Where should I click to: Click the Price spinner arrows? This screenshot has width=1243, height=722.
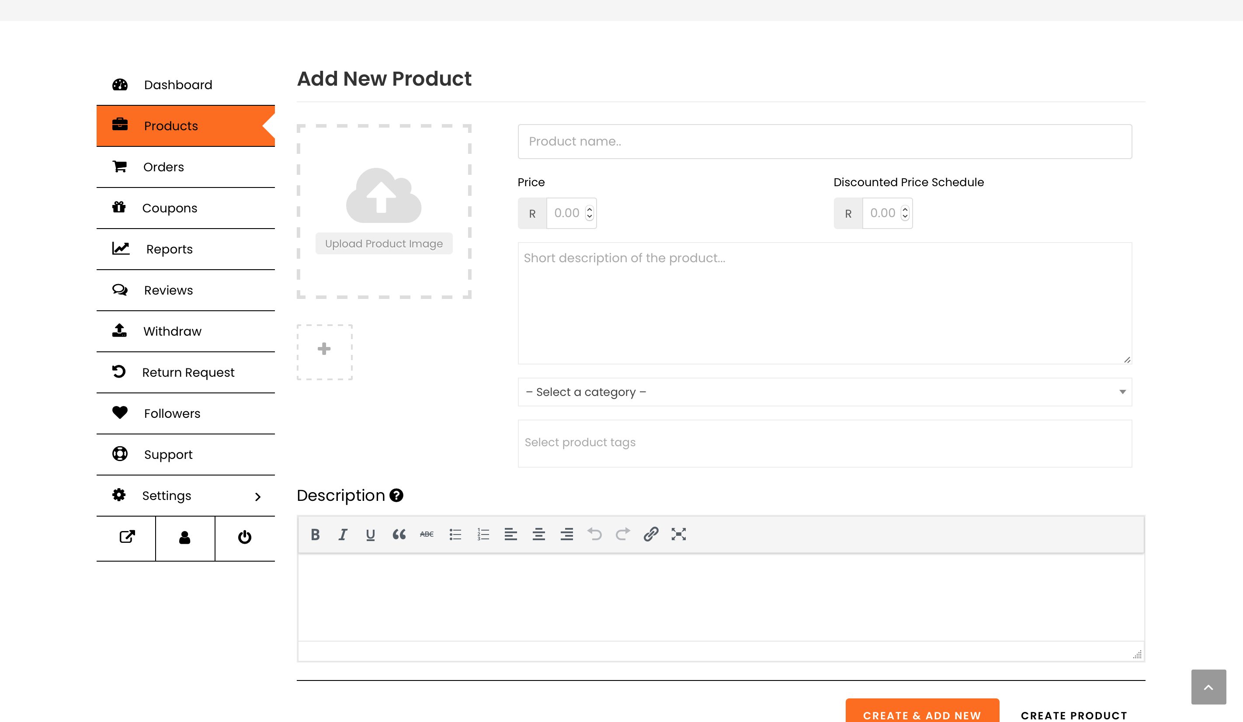coord(590,213)
